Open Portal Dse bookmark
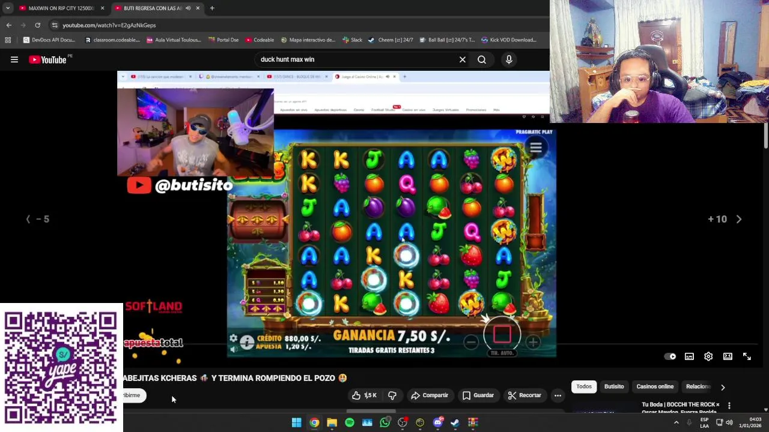The image size is (769, 432). 223,40
